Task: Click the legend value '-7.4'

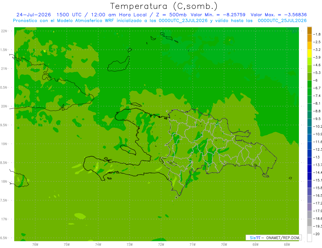Action: pyautogui.click(x=317, y=96)
